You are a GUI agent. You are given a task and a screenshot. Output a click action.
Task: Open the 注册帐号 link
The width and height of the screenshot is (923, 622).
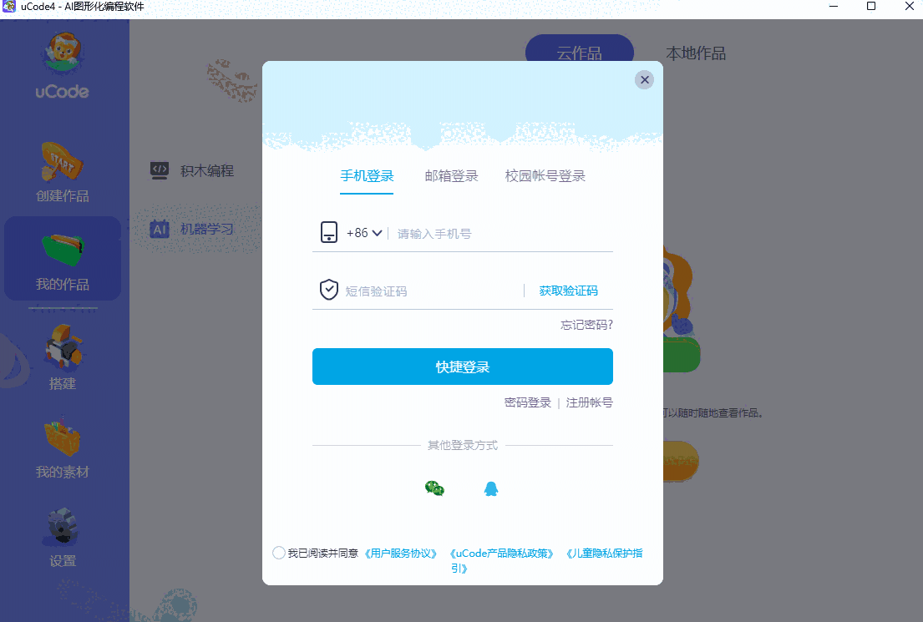(x=589, y=402)
